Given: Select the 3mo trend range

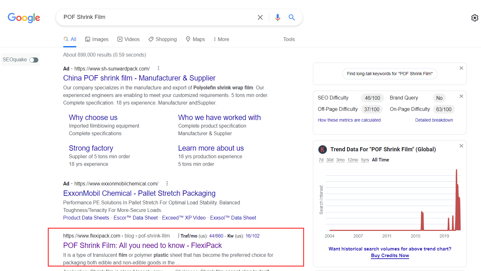Looking at the screenshot, I should click(340, 160).
